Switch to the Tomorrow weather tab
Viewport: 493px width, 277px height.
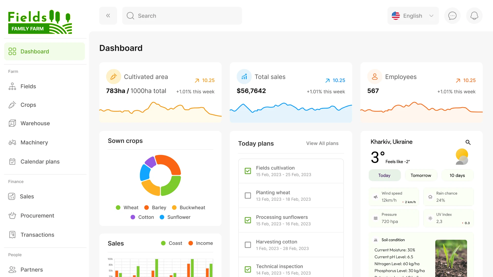[421, 175]
